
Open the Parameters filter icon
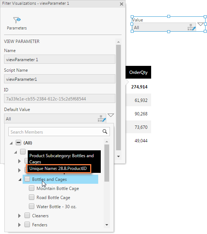coord(17,20)
